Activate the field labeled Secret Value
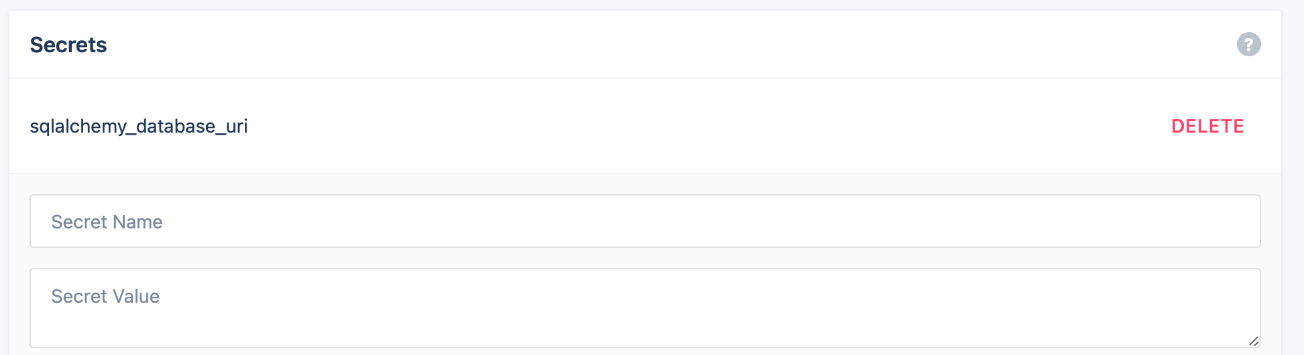The height and width of the screenshot is (355, 1304). (645, 308)
